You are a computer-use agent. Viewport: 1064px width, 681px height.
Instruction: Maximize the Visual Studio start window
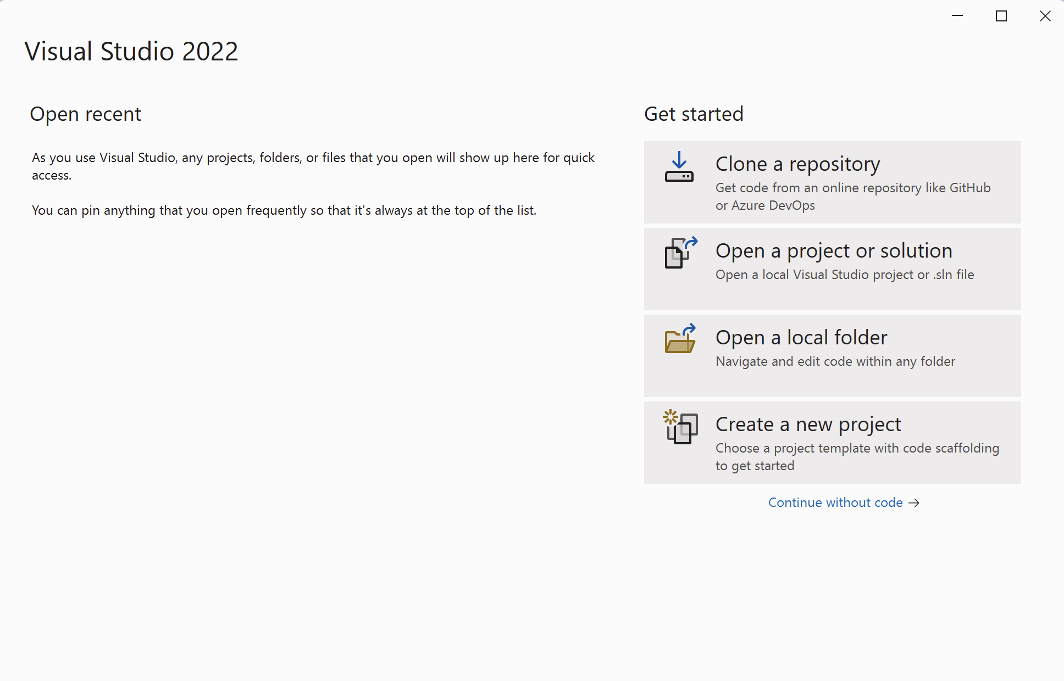[1001, 16]
